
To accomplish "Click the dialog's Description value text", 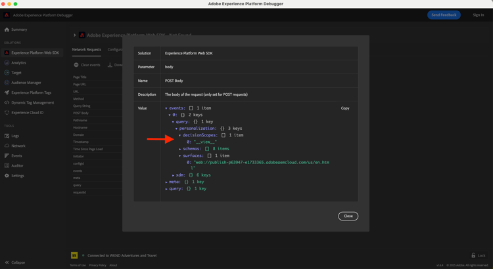I will [206, 94].
